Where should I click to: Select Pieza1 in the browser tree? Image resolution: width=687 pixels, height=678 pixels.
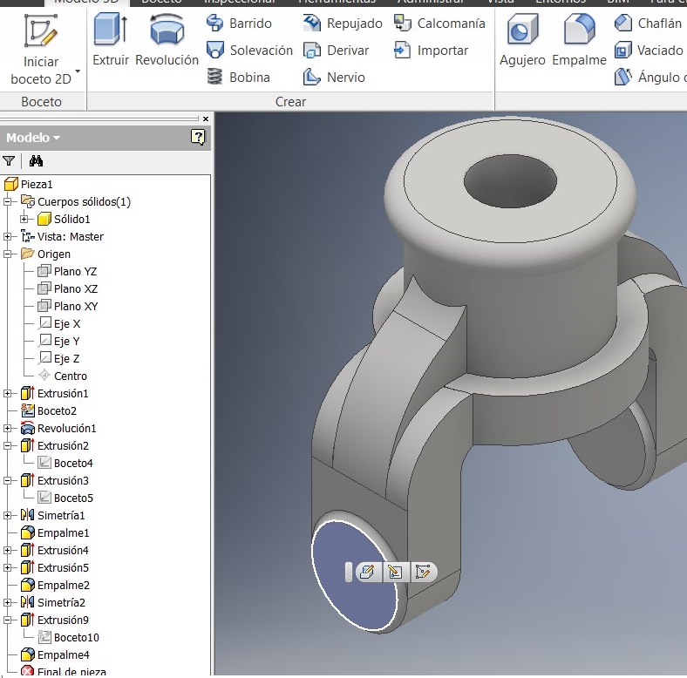[x=29, y=184]
